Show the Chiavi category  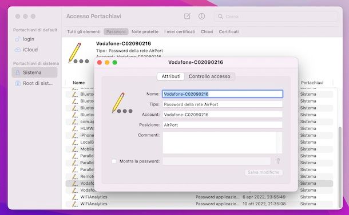point(207,32)
